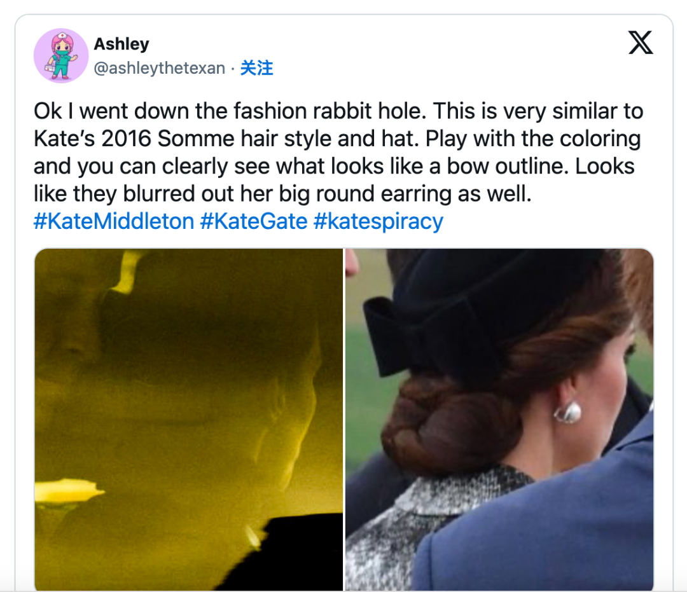Image resolution: width=687 pixels, height=592 pixels.
Task: Open the right photo of hat and bun
Action: pyautogui.click(x=499, y=420)
